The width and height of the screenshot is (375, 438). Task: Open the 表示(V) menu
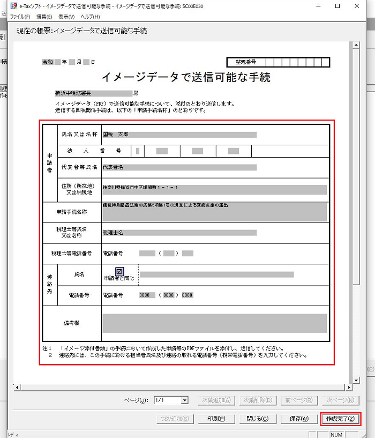pos(66,17)
